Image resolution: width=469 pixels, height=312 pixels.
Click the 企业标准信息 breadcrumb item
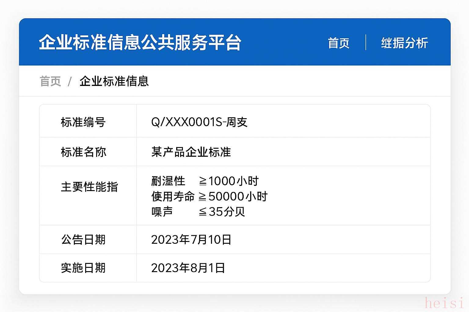click(114, 81)
